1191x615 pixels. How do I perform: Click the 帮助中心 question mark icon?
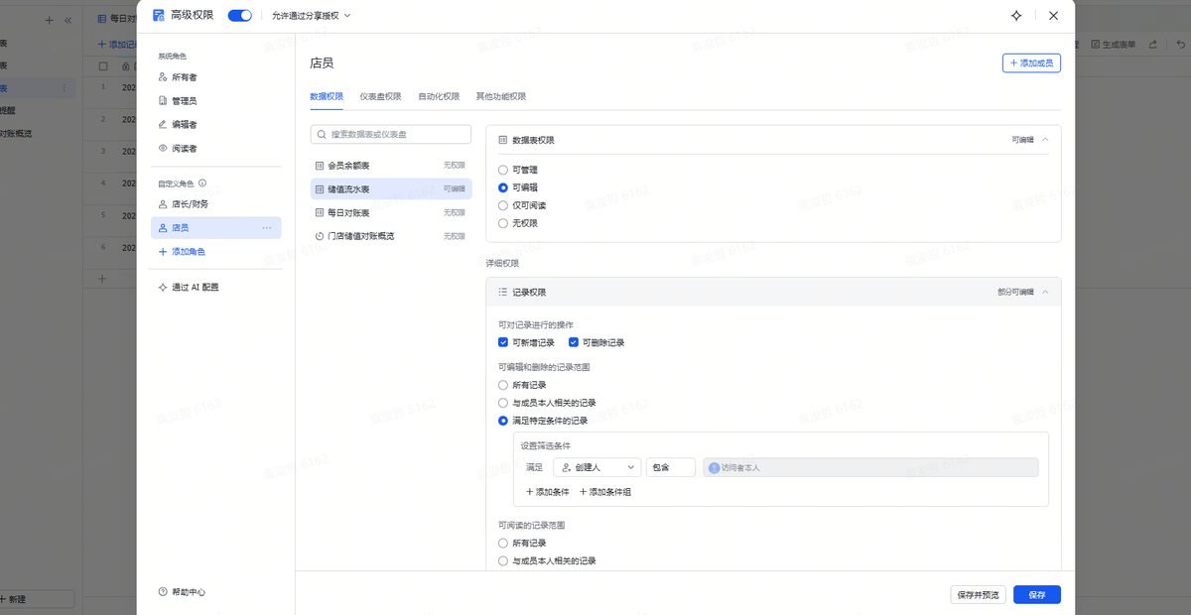pyautogui.click(x=163, y=592)
